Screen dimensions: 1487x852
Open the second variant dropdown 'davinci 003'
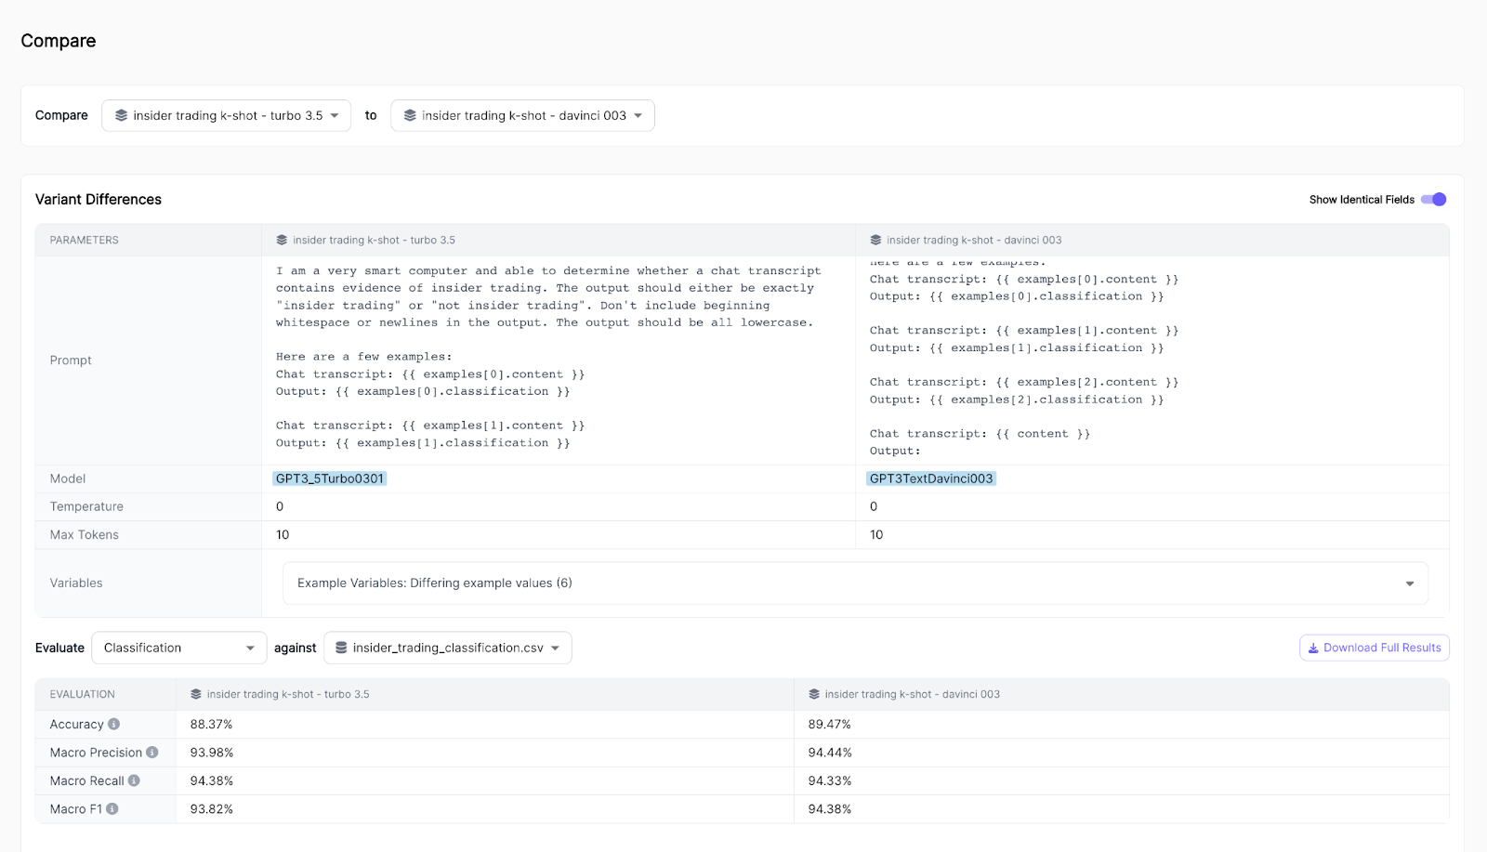(x=522, y=115)
